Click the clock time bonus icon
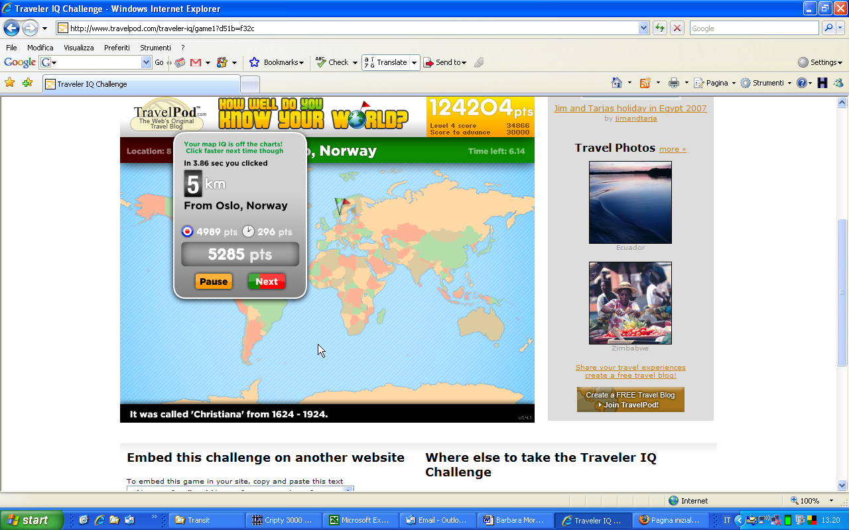849x530 pixels. (248, 231)
